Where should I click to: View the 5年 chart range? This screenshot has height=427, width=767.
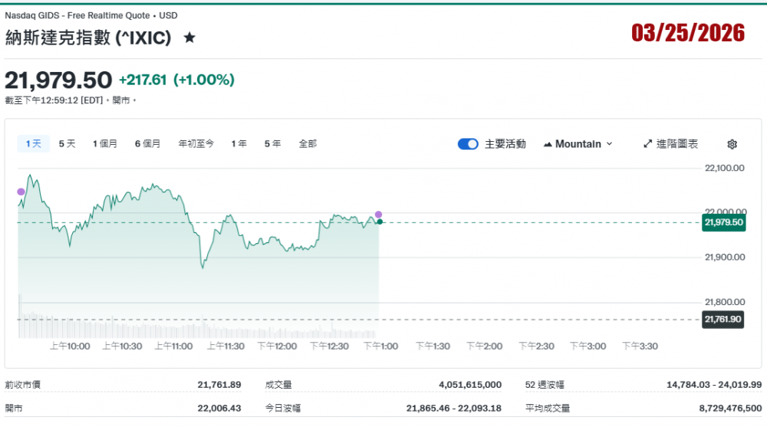click(x=272, y=143)
